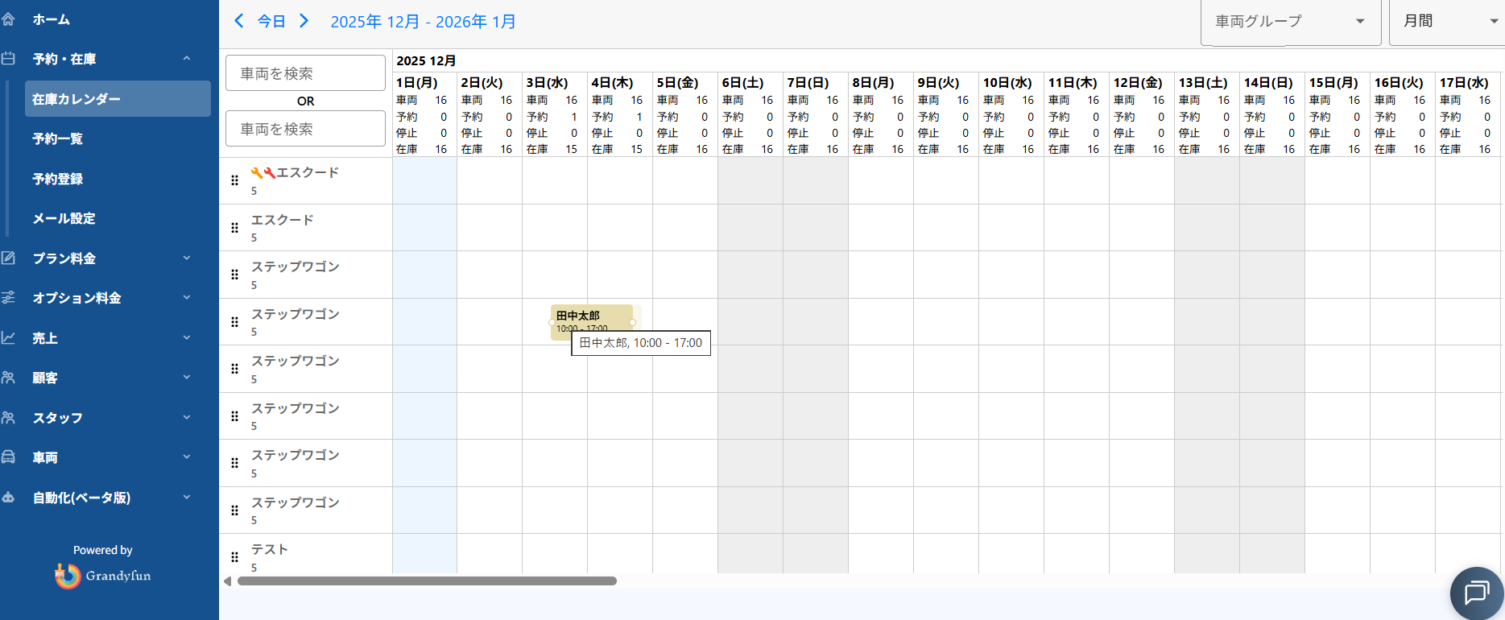
Task: Click the 自動化 robot icon in sidebar
Action: coord(9,498)
